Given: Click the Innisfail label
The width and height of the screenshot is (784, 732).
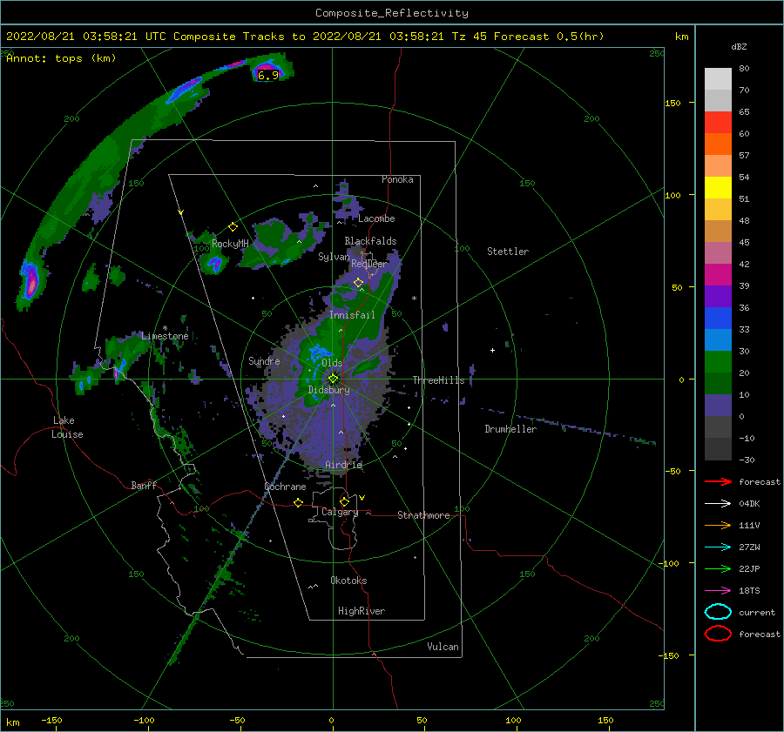Looking at the screenshot, I should point(352,315).
